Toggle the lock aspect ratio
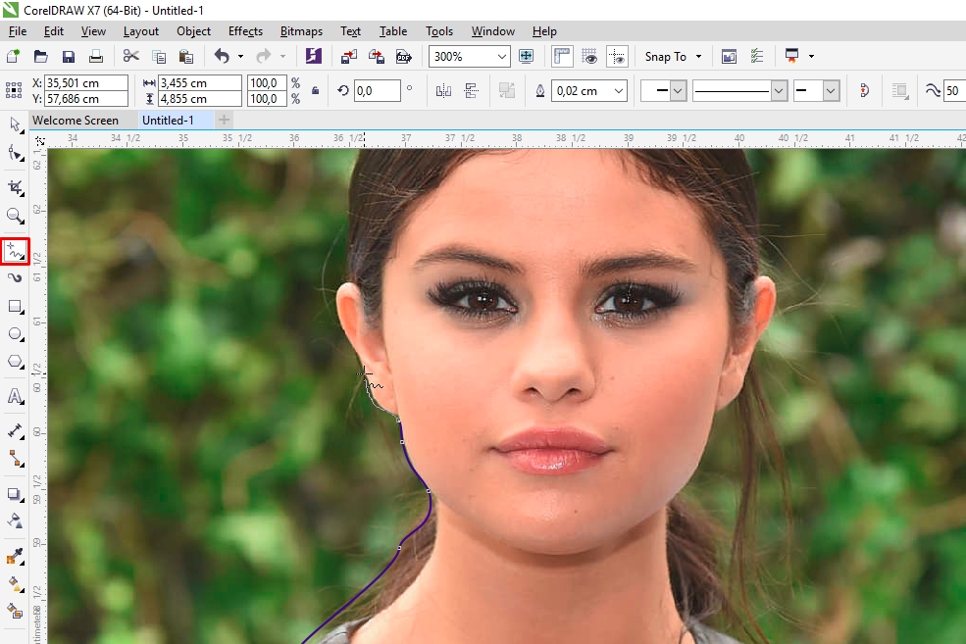The height and width of the screenshot is (644, 966). [315, 90]
